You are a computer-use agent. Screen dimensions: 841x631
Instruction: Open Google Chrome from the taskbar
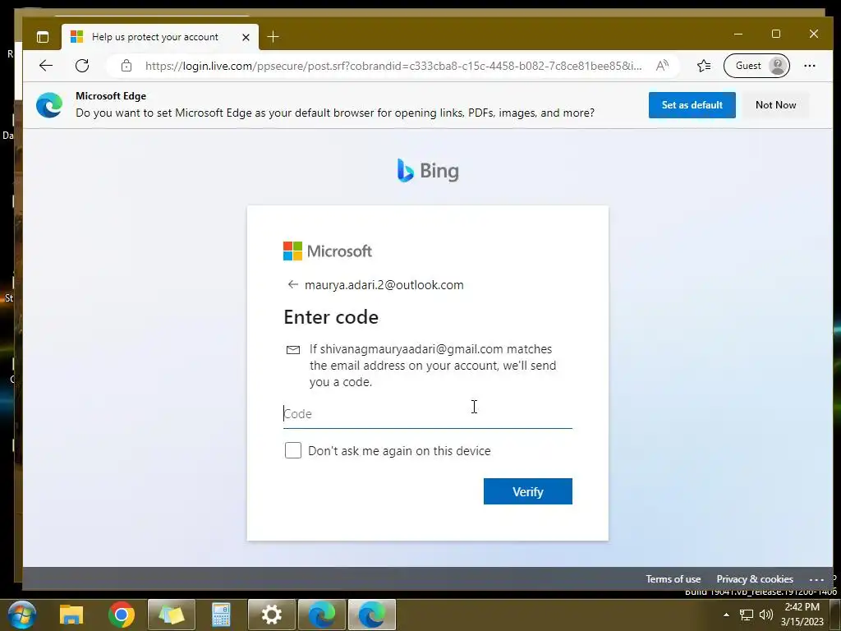tap(122, 615)
